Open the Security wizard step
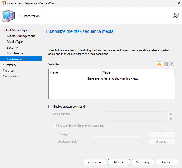 pos(12,48)
